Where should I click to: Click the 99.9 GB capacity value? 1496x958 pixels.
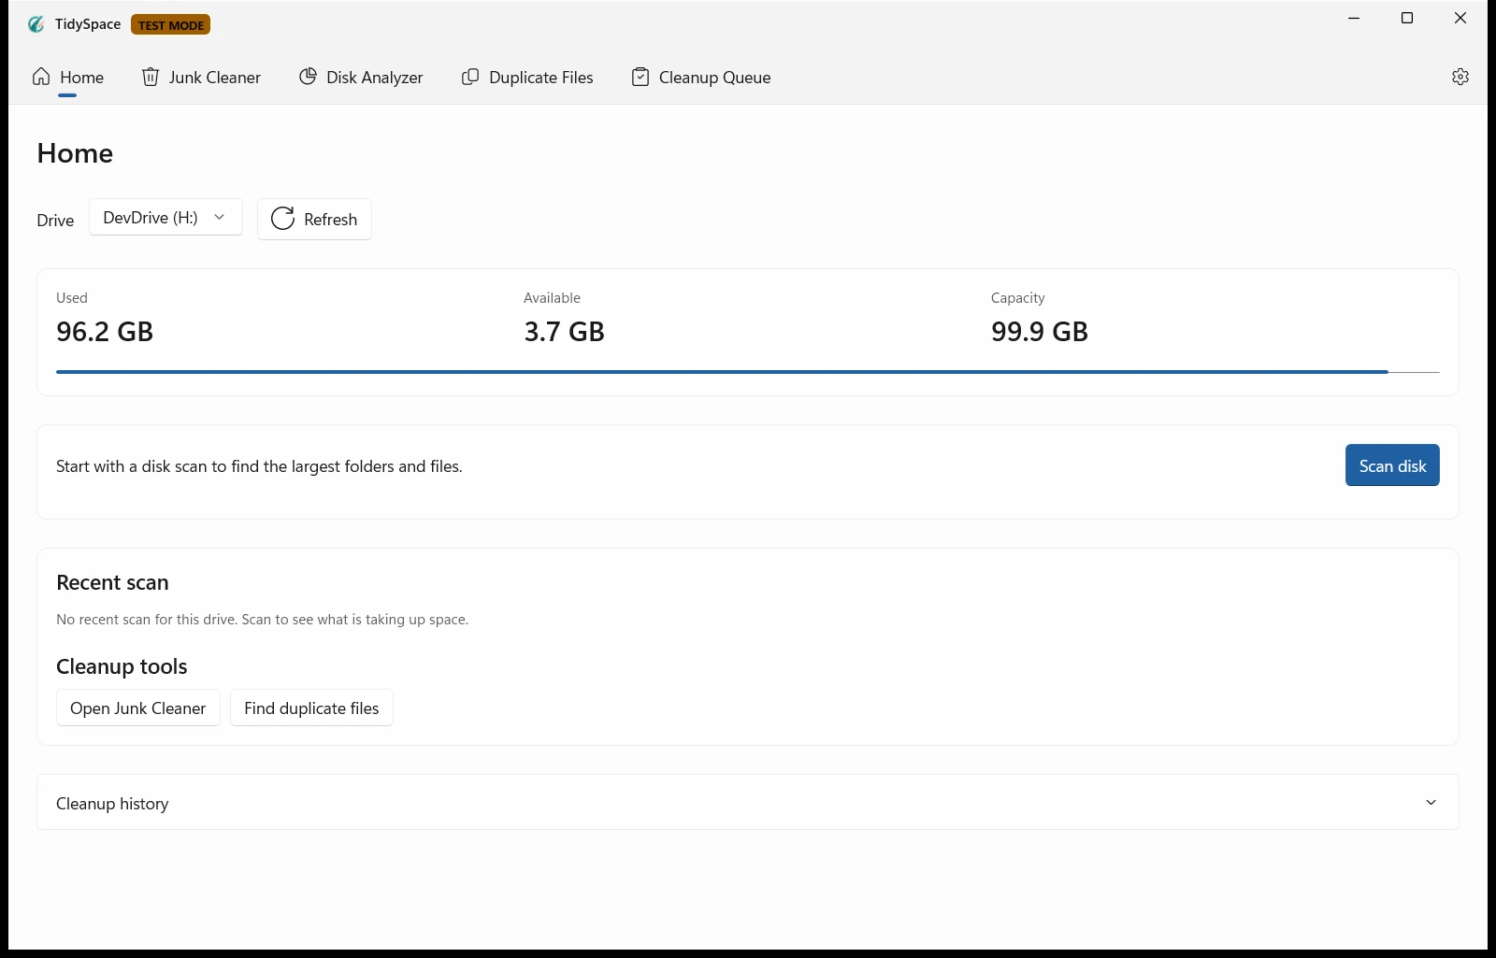point(1040,332)
